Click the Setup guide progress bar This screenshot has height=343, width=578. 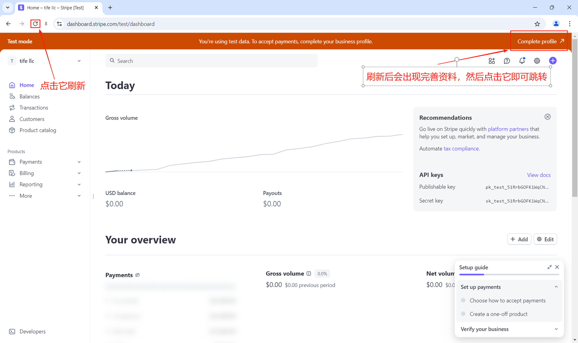tap(509, 274)
